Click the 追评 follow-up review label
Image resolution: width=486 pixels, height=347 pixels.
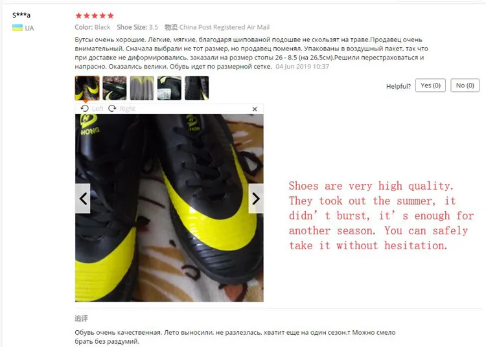81,319
